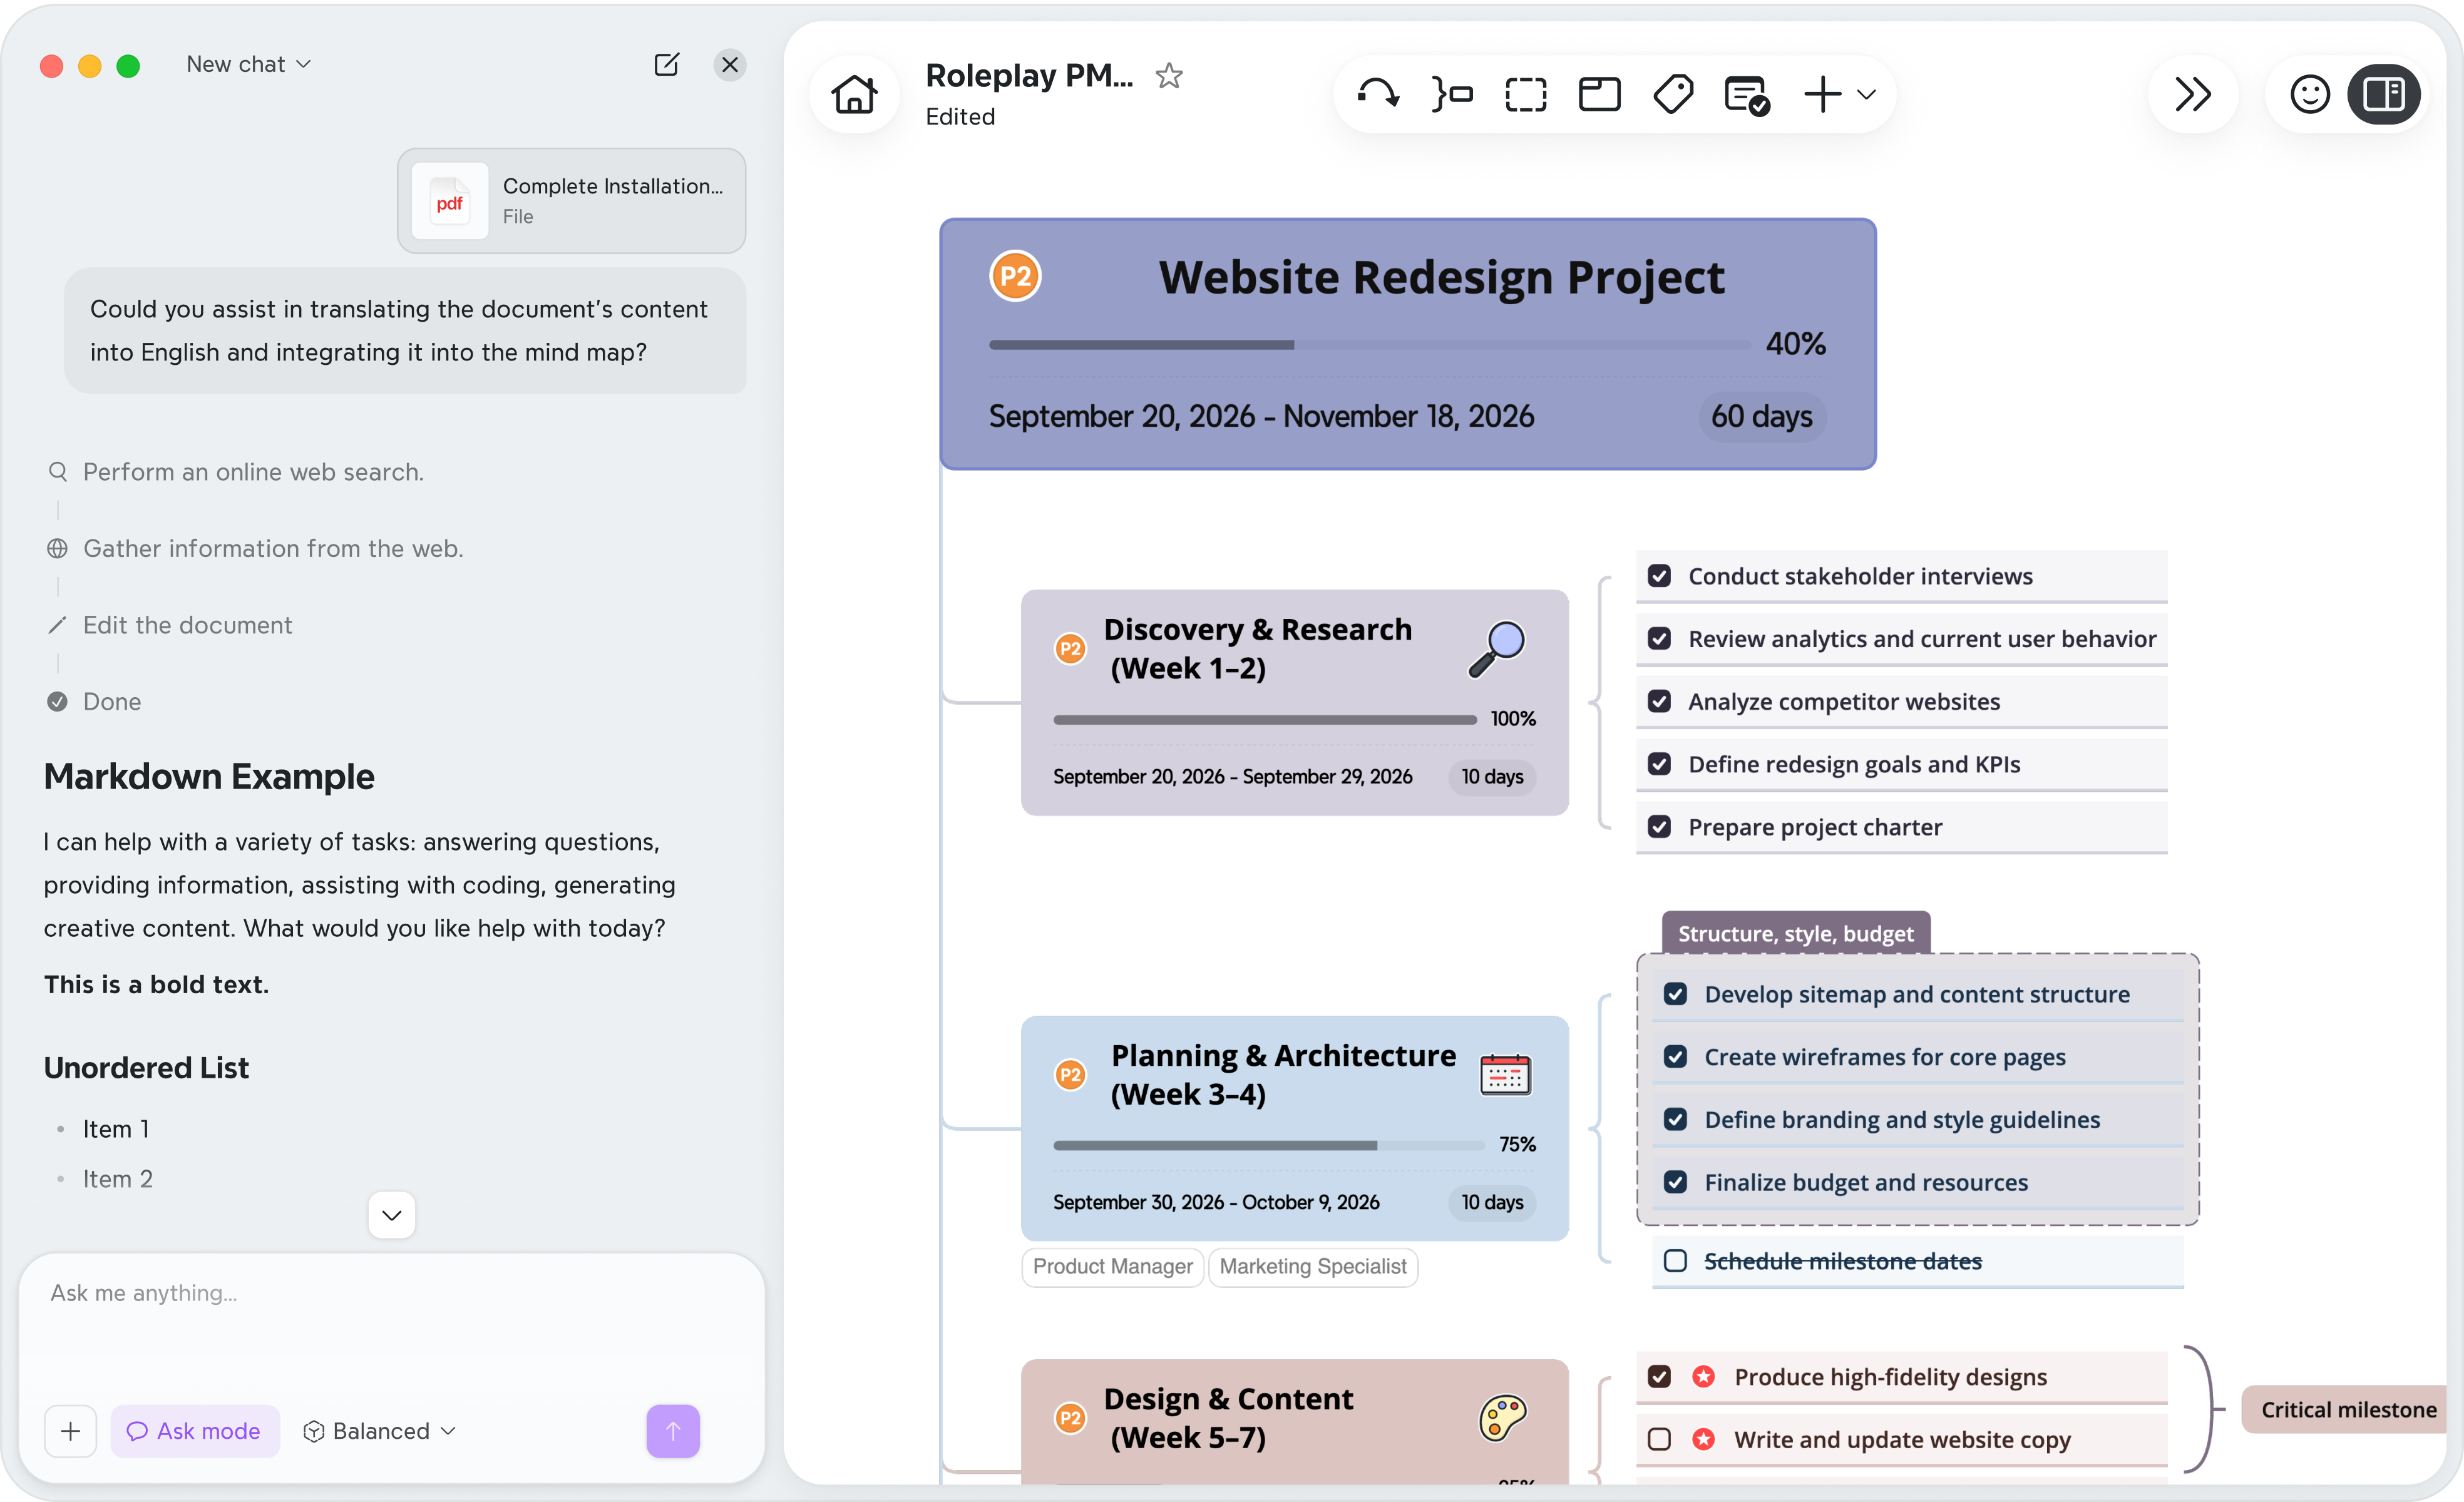Click the P2 badge on Discovery & Research
Screen dimensions: 2464x1502
tap(1070, 648)
